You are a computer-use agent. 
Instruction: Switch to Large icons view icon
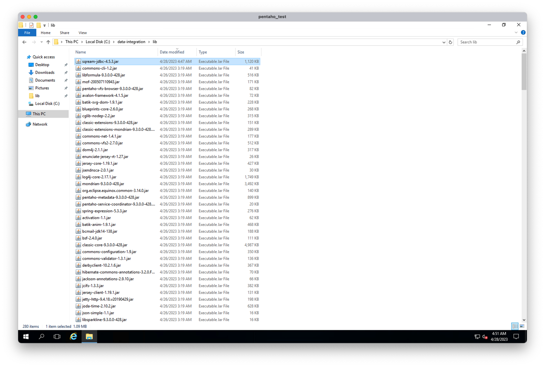tap(522, 326)
